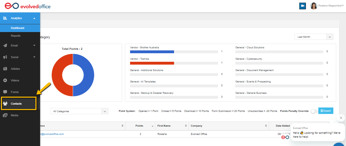This screenshot has height=146, width=346.
Task: Click 'General - Events & Prospecting' label
Action: tap(253, 82)
